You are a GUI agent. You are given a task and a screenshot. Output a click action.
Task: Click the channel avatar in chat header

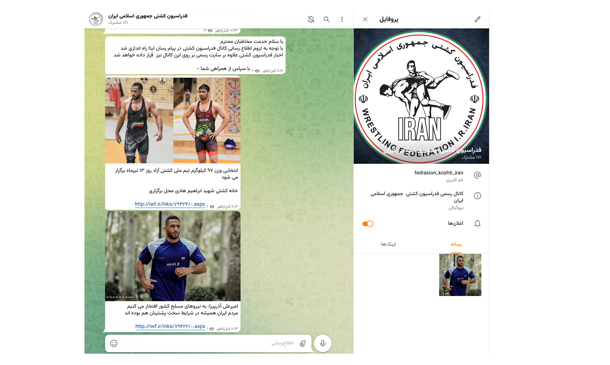[x=96, y=19]
